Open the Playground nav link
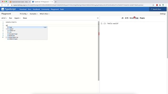Viewport: 168px width, 94px height. 55,9
